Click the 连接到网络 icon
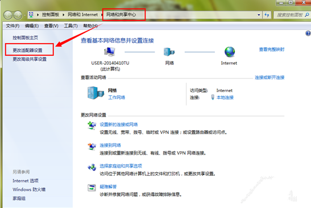The image size is (311, 208). click(92, 147)
